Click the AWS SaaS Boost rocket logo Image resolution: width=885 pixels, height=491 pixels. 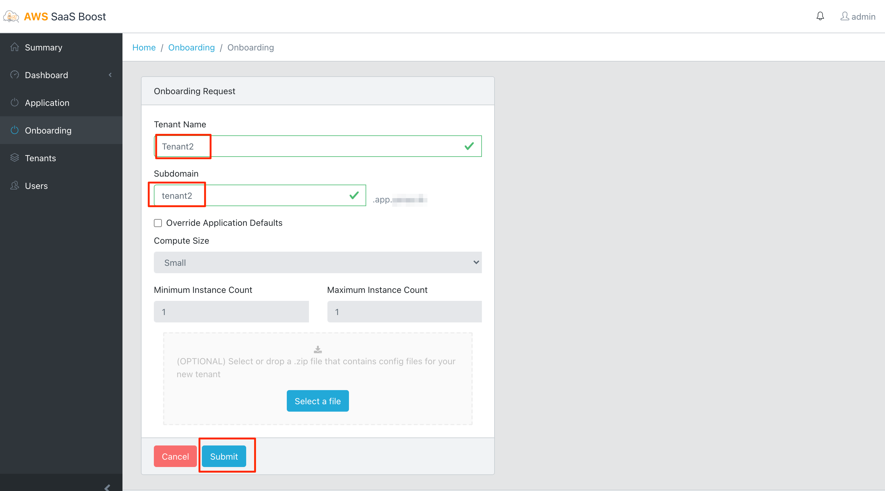pyautogui.click(x=10, y=16)
